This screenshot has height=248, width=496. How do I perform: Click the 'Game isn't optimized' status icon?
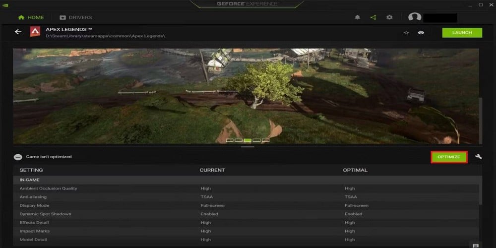18,157
